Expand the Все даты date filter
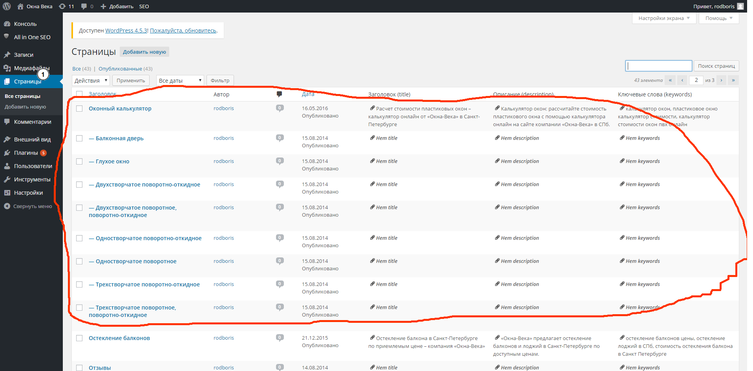This screenshot has width=753, height=371. tap(180, 80)
